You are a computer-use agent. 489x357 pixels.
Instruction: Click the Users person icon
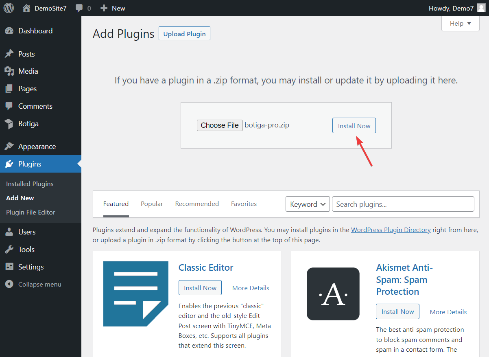coord(9,232)
